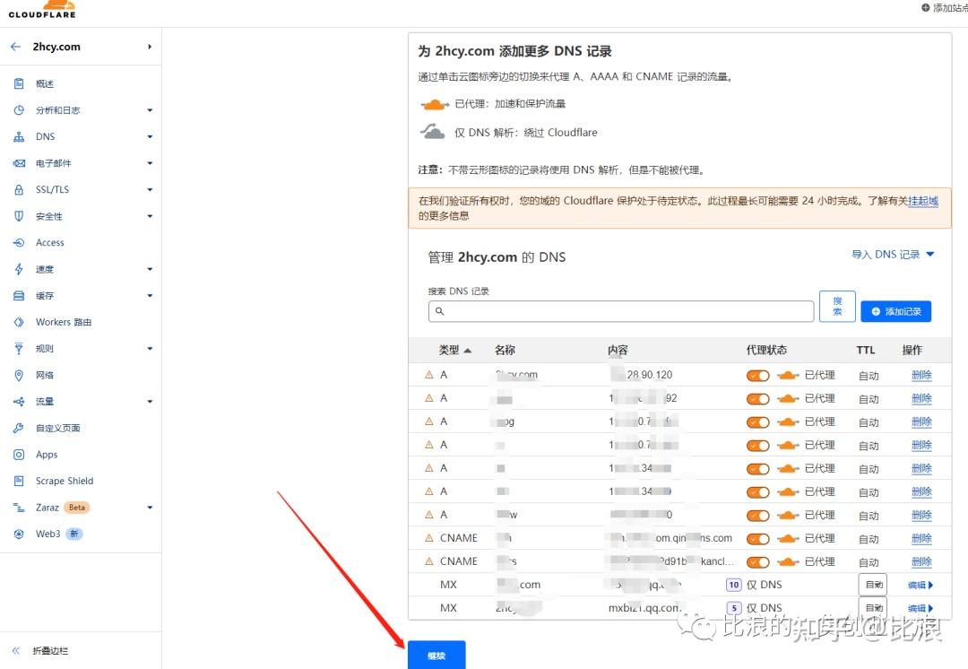968x669 pixels.
Task: Click the search magnifier in DNS search box
Action: point(440,309)
